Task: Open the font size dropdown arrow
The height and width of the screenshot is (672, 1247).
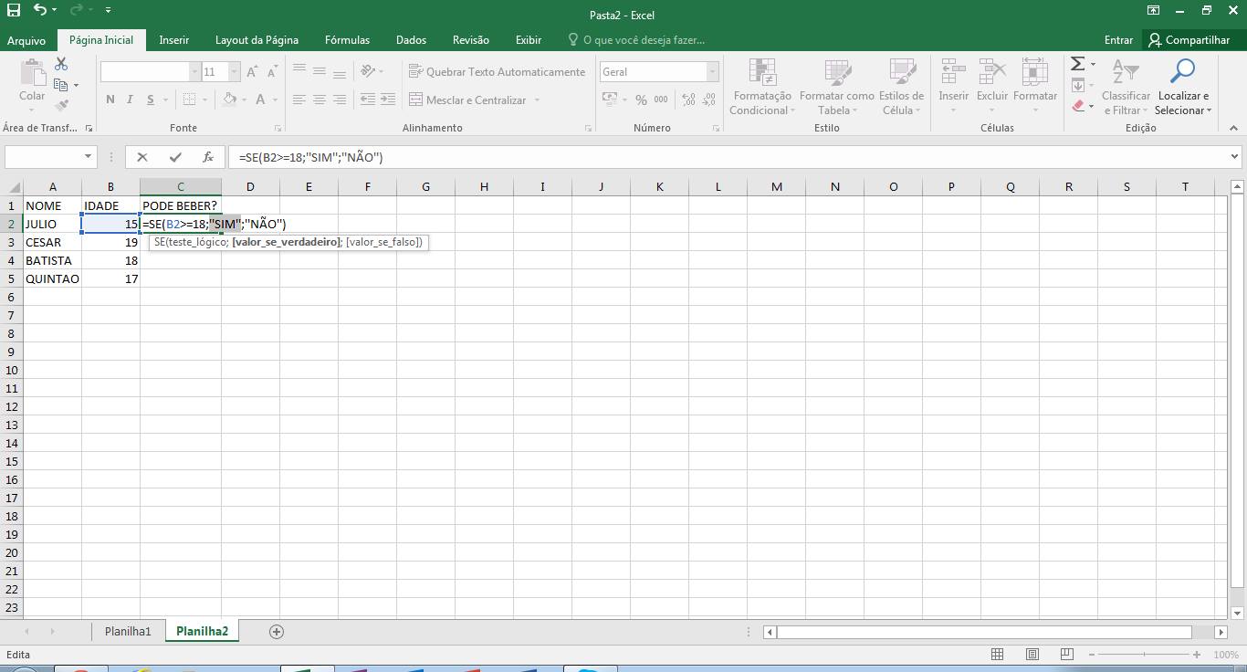Action: [235, 71]
